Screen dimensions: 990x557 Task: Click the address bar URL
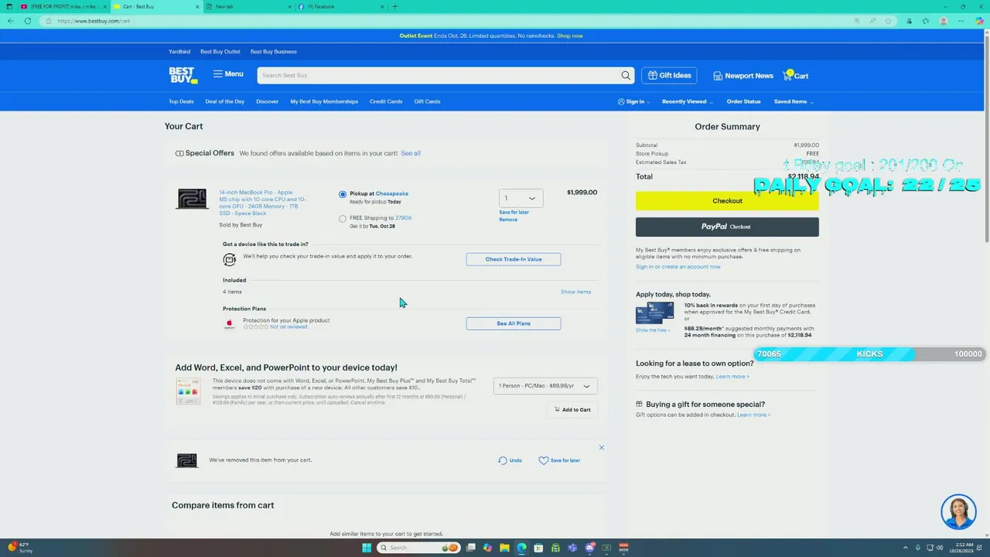[93, 21]
